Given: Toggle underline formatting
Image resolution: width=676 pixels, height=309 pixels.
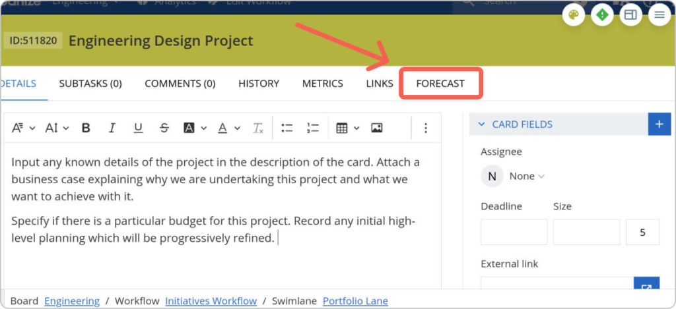Looking at the screenshot, I should [138, 128].
